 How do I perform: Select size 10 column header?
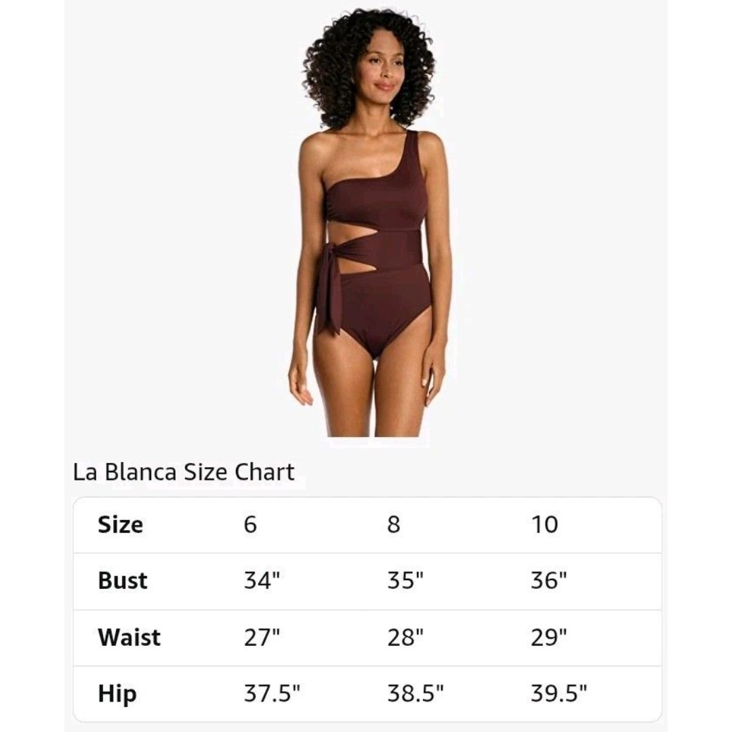point(544,525)
